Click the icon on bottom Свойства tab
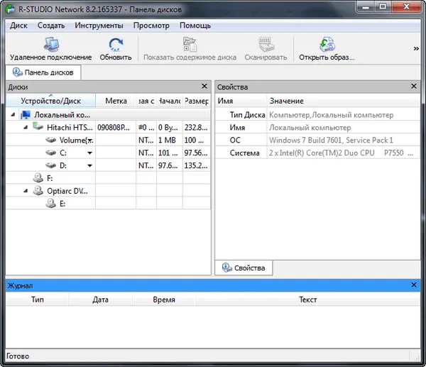Viewport: 426px width, 367px height. 227,268
